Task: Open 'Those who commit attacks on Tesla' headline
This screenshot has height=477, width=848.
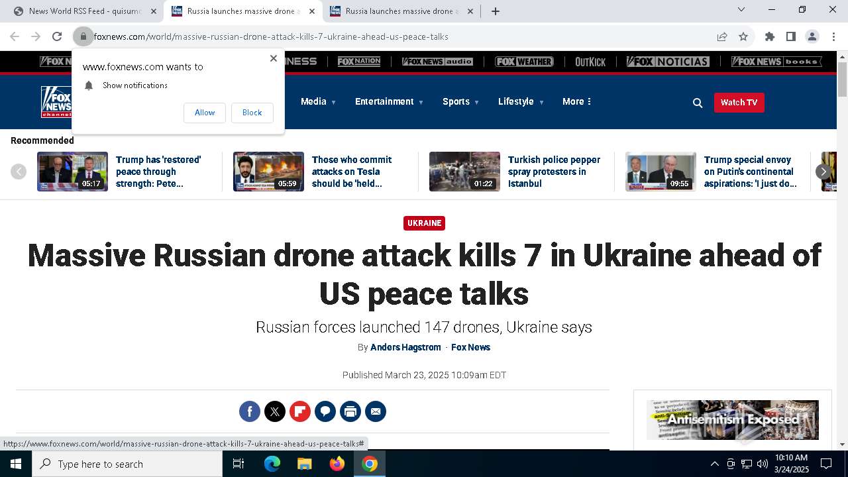Action: 352,172
